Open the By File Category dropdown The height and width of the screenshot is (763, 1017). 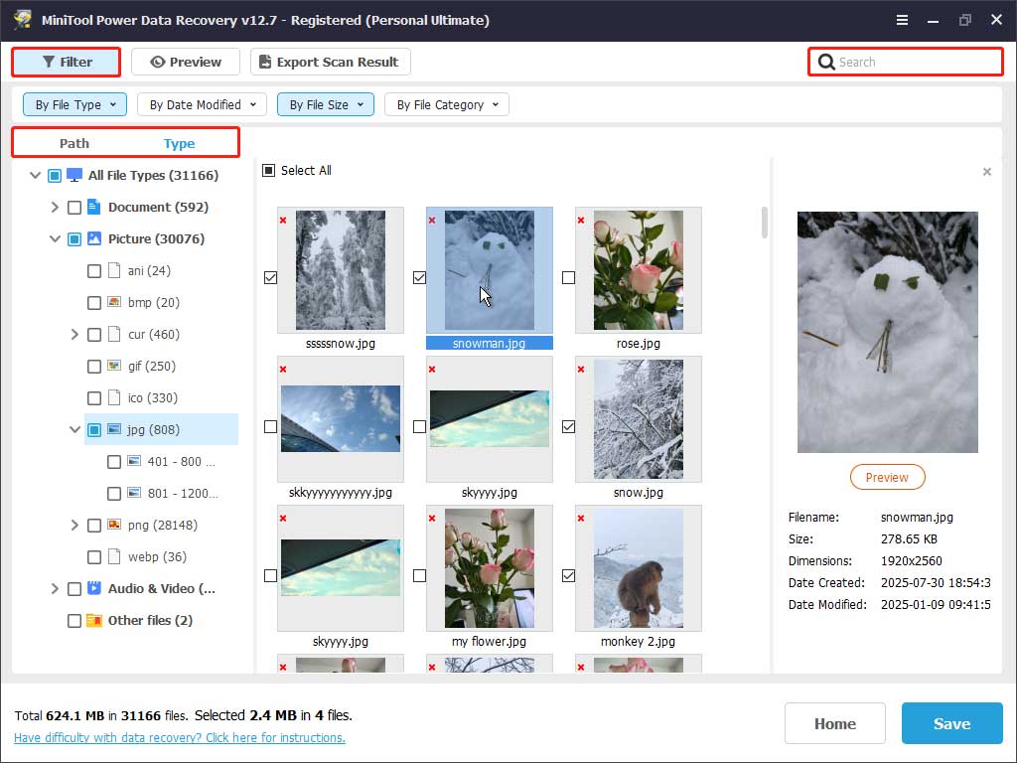[x=446, y=104]
